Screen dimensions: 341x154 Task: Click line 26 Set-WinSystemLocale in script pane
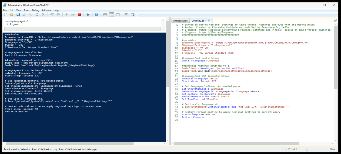[202, 89]
